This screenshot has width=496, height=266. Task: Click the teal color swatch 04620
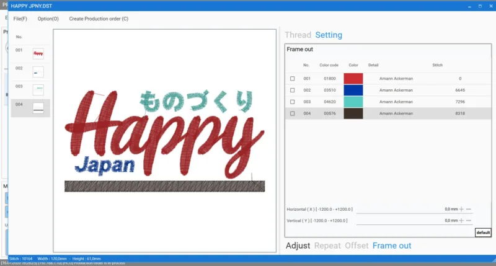point(353,102)
